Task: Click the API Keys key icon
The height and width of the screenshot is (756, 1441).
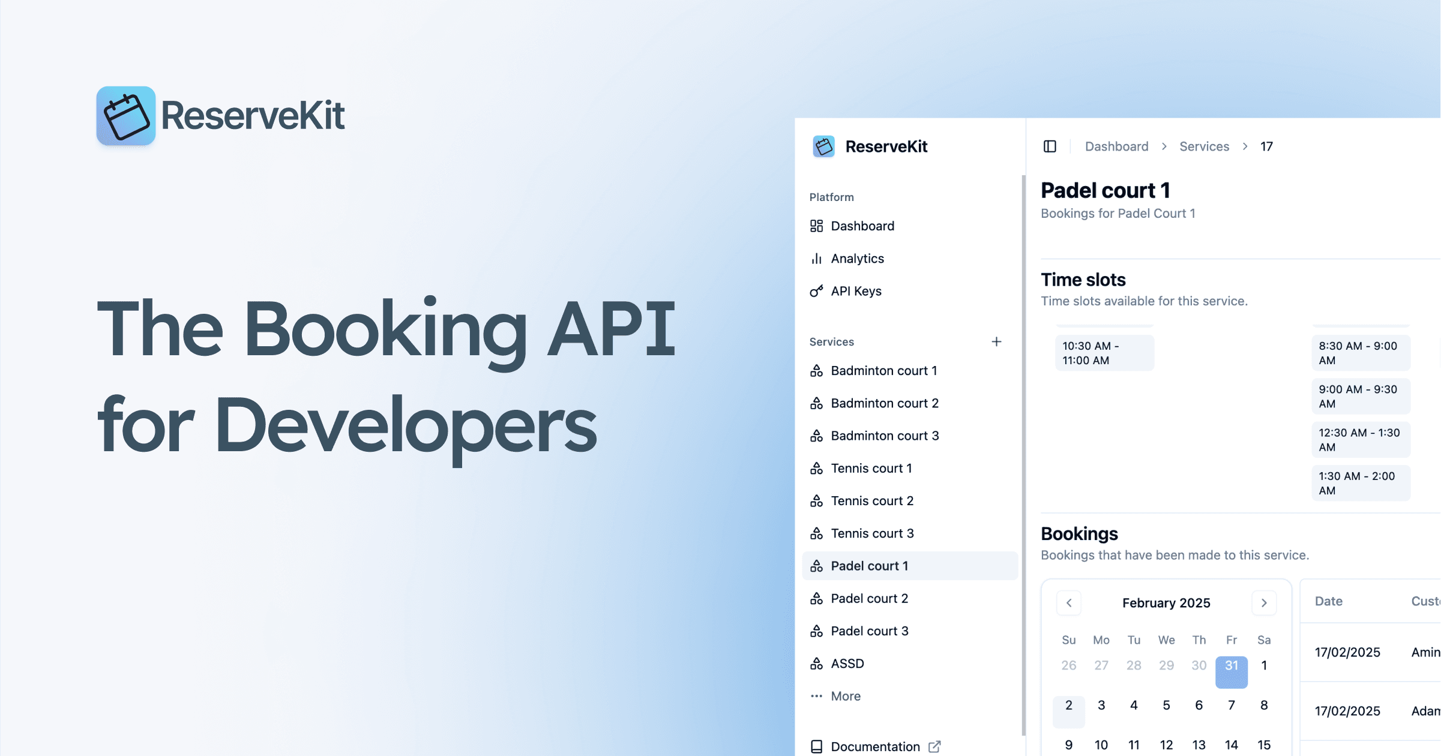Action: [x=816, y=291]
